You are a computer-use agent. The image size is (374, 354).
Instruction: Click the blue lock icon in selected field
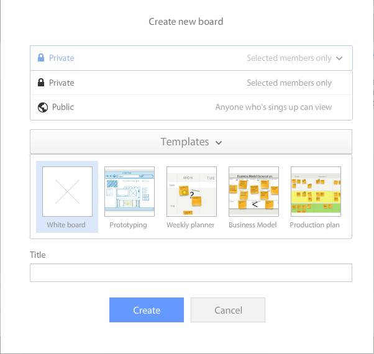tap(41, 58)
